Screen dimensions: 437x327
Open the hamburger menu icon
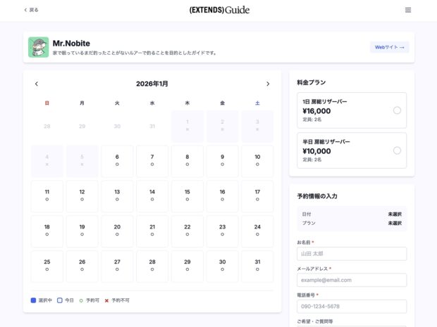(x=408, y=10)
